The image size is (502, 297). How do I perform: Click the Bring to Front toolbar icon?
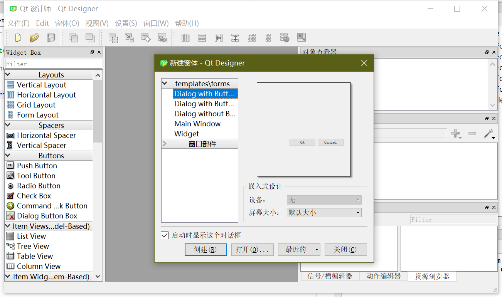(90, 37)
